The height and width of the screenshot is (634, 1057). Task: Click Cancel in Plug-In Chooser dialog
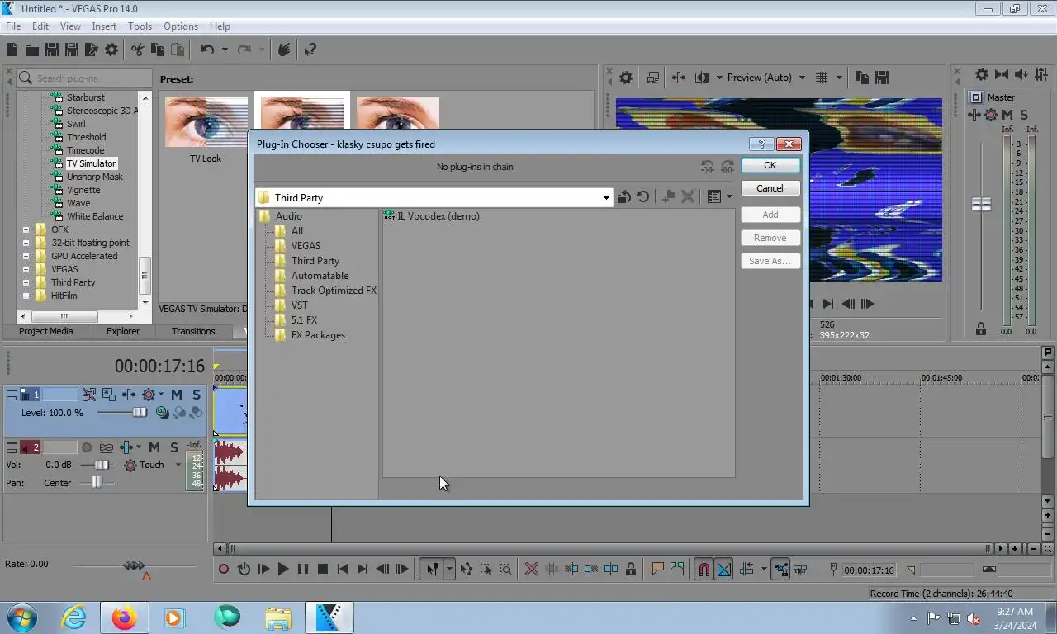(770, 188)
